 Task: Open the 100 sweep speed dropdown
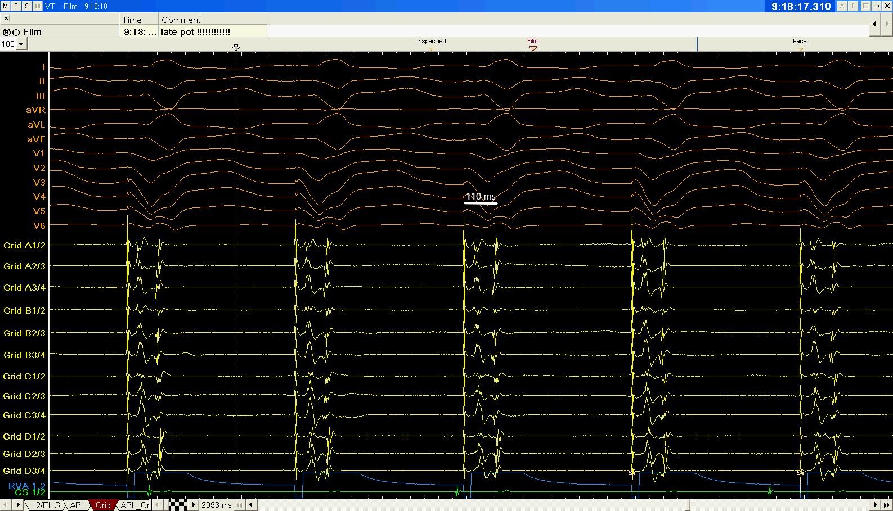pos(21,44)
